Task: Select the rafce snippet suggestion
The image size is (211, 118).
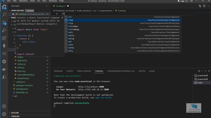Action: 123,35
